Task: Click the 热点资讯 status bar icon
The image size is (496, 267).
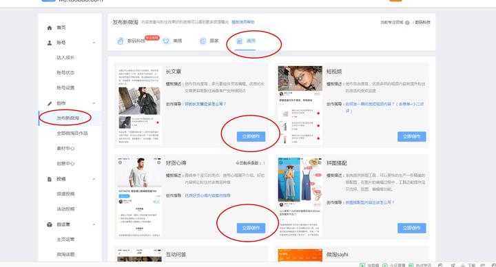Action: click(x=411, y=265)
